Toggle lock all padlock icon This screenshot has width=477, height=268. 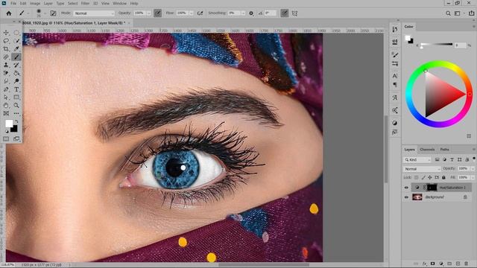(x=443, y=177)
